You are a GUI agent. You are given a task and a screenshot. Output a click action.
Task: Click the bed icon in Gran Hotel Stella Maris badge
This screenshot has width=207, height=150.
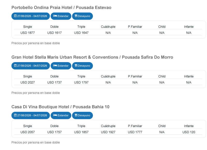click(55, 66)
